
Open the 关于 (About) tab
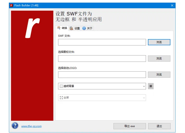[x=87, y=28]
